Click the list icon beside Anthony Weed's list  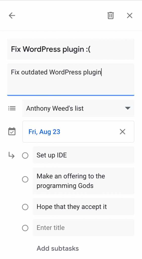12,108
